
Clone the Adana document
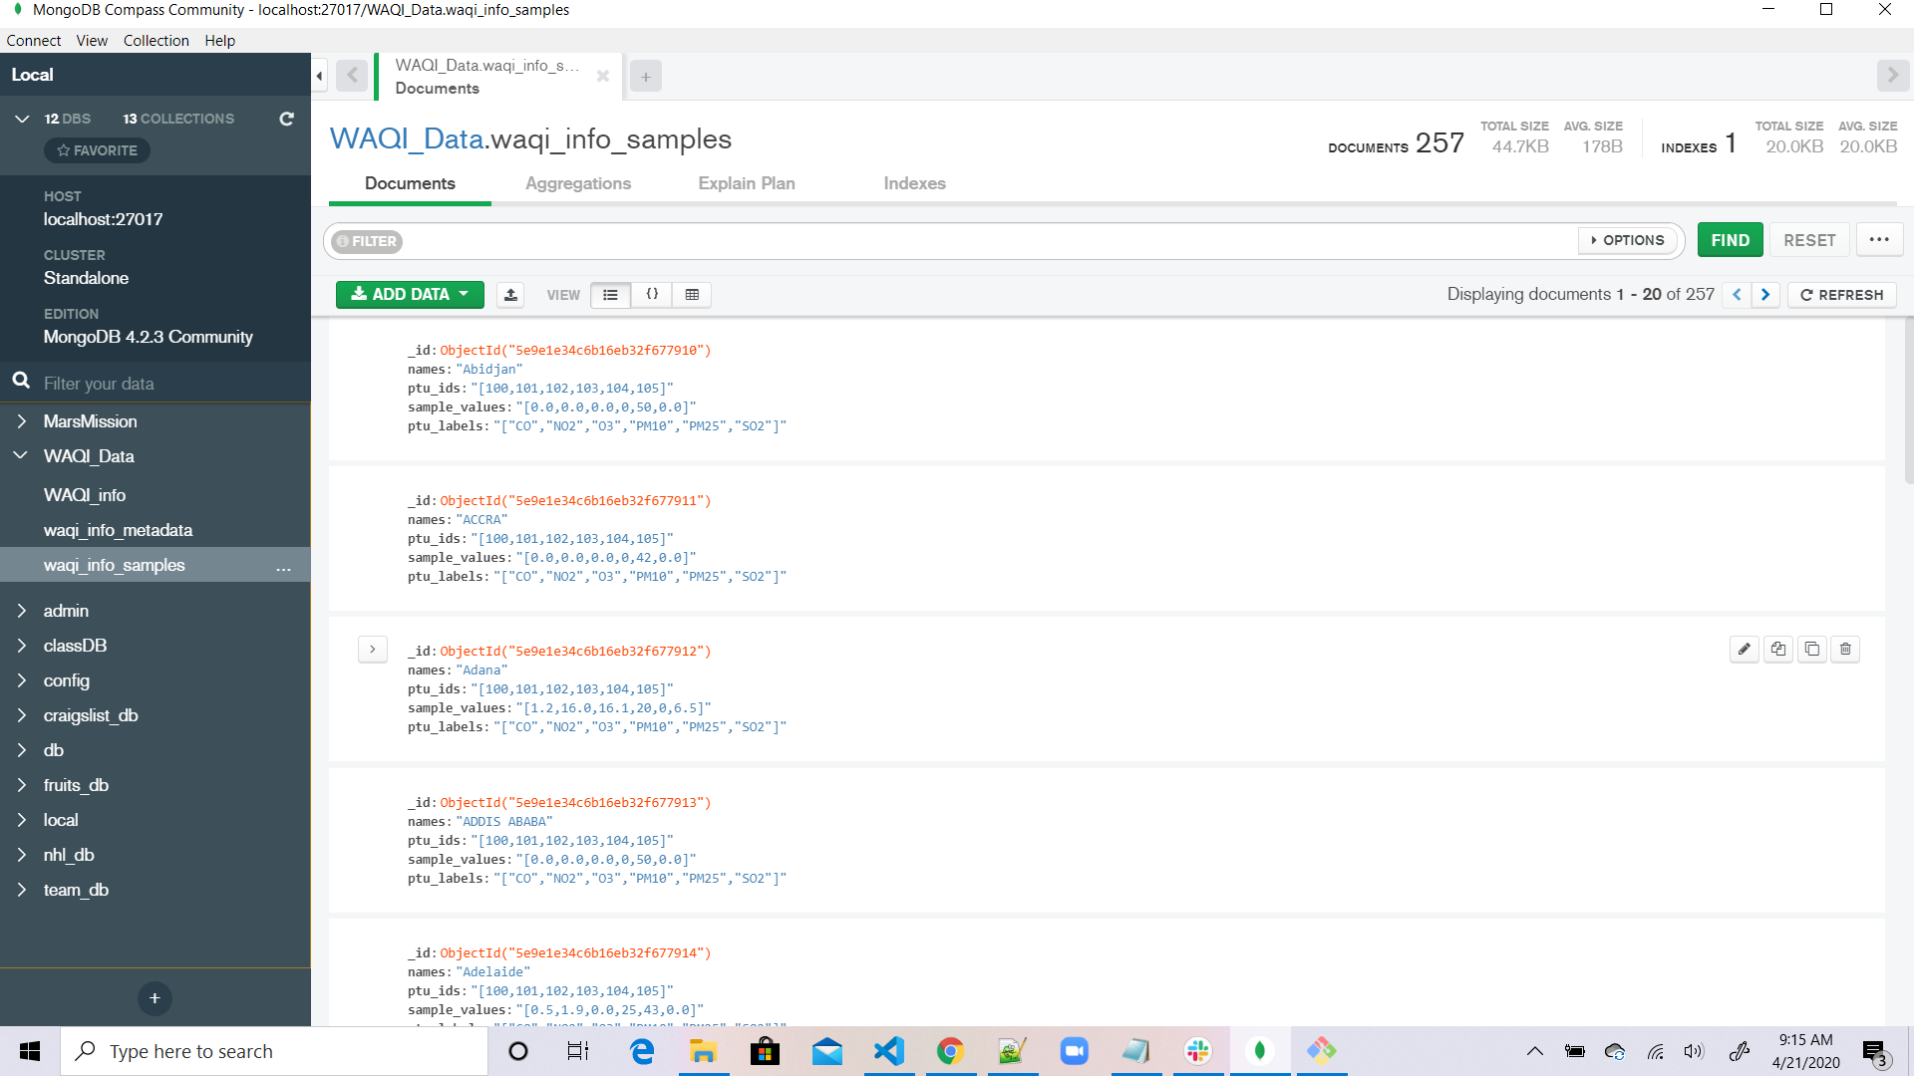click(x=1812, y=650)
